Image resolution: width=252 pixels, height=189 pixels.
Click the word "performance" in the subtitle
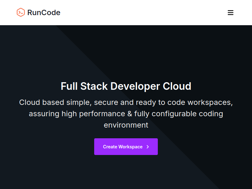[x=102, y=114]
